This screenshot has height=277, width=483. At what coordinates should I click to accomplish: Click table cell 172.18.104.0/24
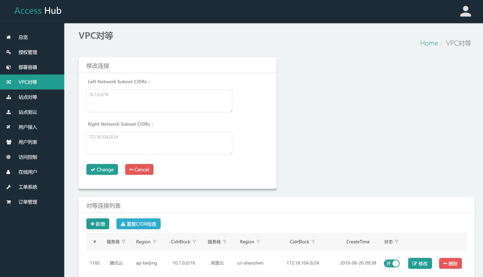pyautogui.click(x=303, y=263)
